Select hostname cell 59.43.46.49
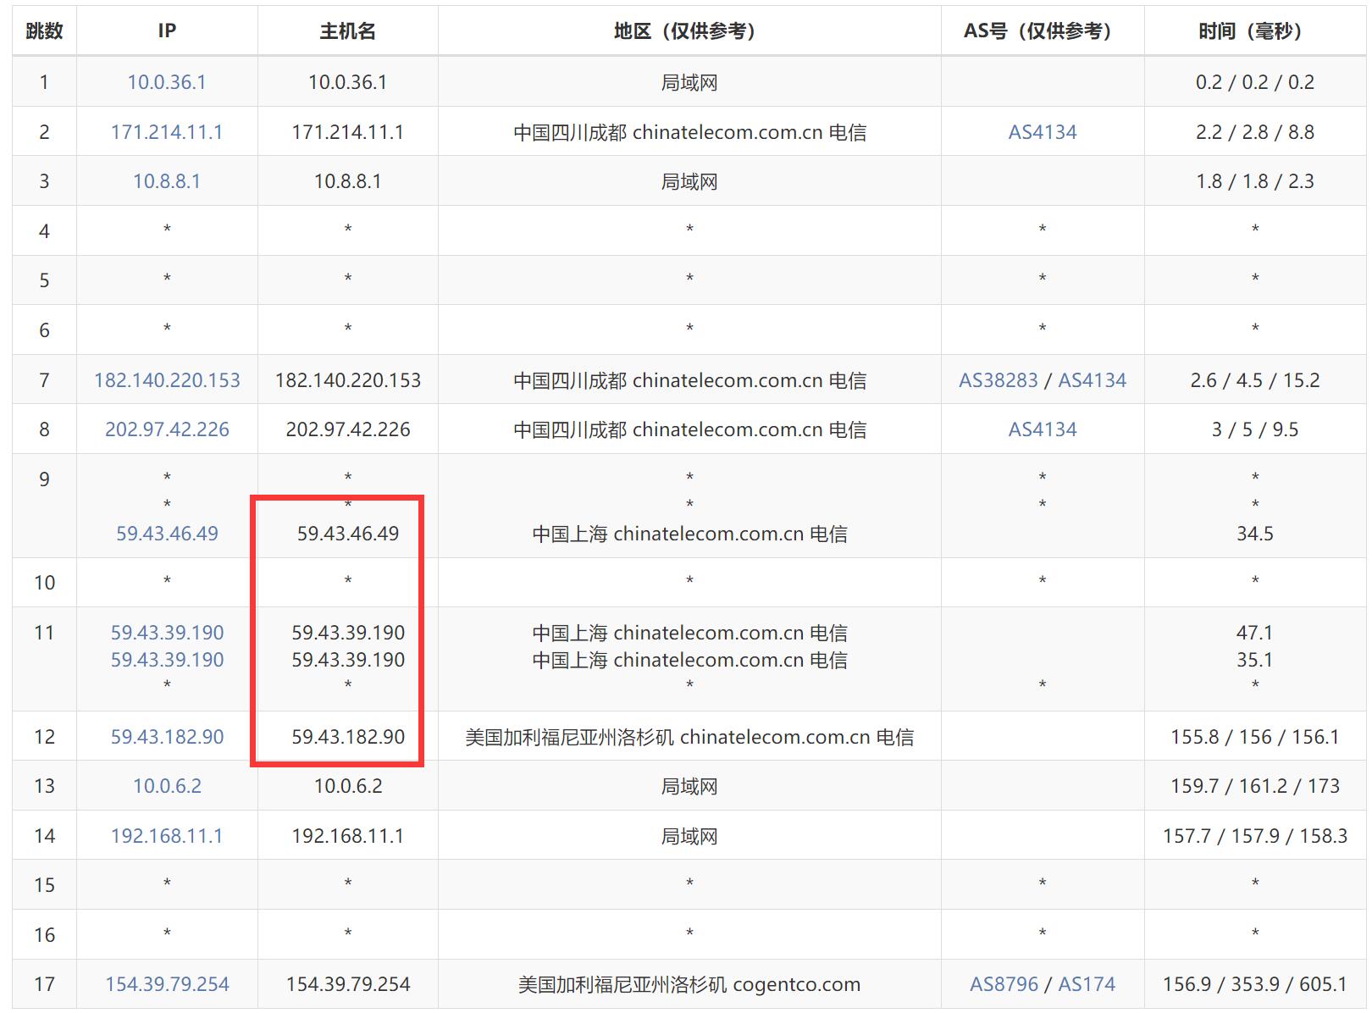This screenshot has width=1372, height=1013. point(348,534)
